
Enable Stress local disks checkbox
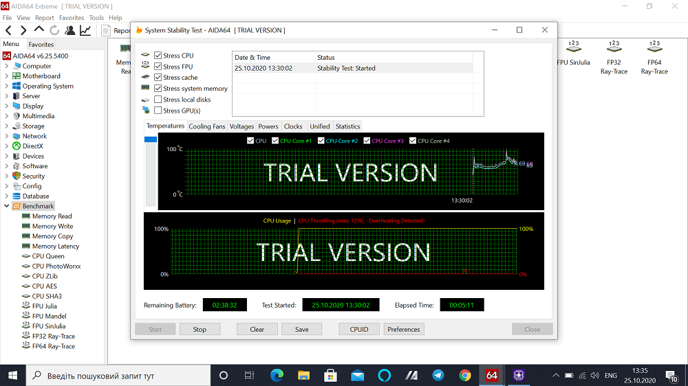pos(158,100)
